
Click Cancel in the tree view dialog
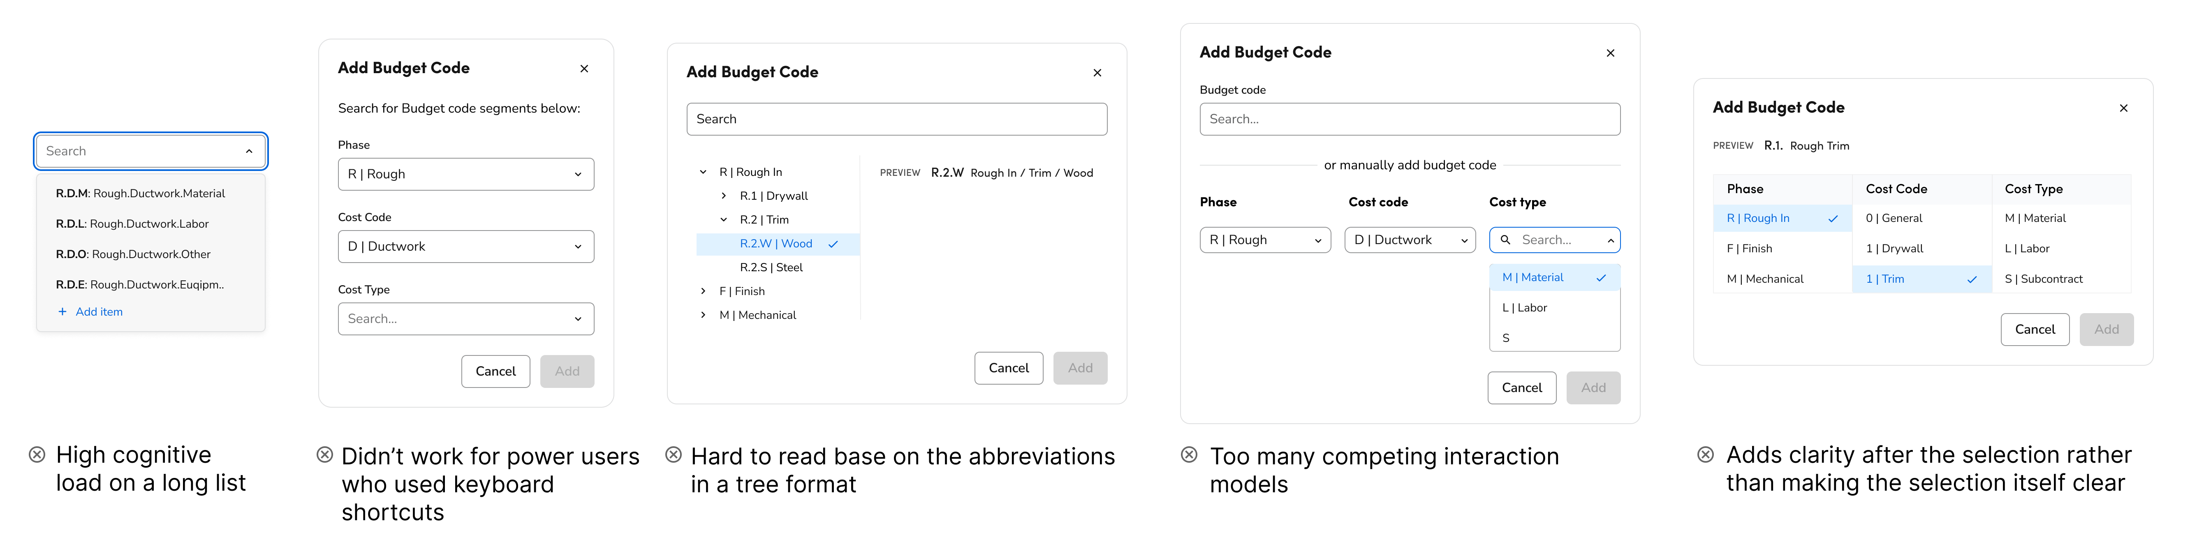pos(1008,368)
